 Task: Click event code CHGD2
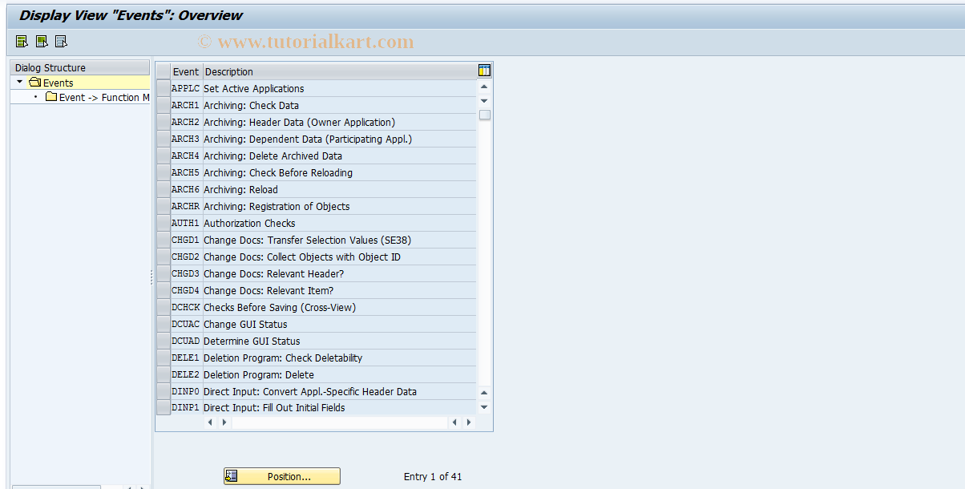[x=185, y=257]
